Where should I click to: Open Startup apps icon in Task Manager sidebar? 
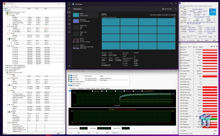coord(69,20)
